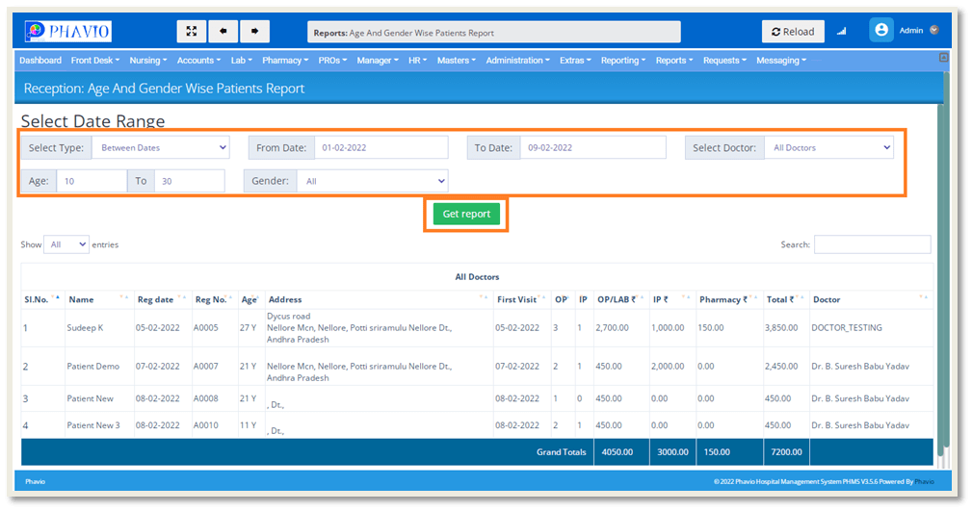Expand the Extras menu
The image size is (972, 511).
[575, 60]
